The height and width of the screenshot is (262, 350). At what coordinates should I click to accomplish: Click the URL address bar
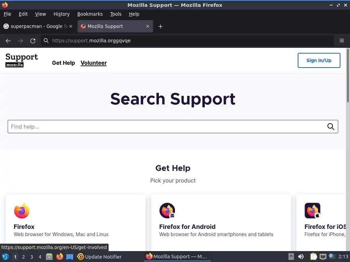pos(188,41)
